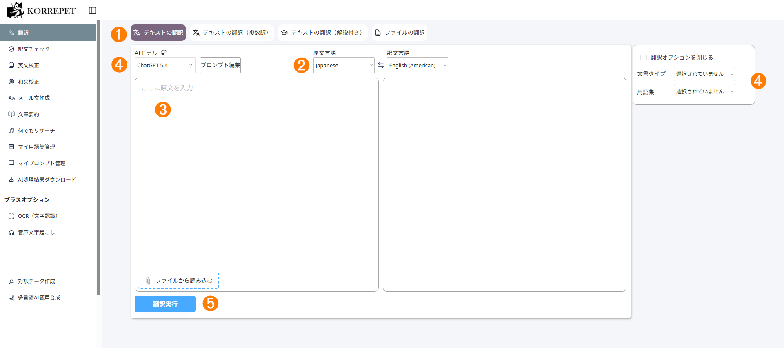Click the プロンプト編集 button

(x=220, y=65)
